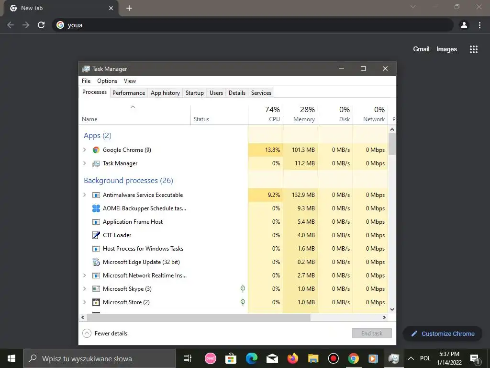The height and width of the screenshot is (368, 490).
Task: Click the Chrome address bar
Action: click(253, 25)
